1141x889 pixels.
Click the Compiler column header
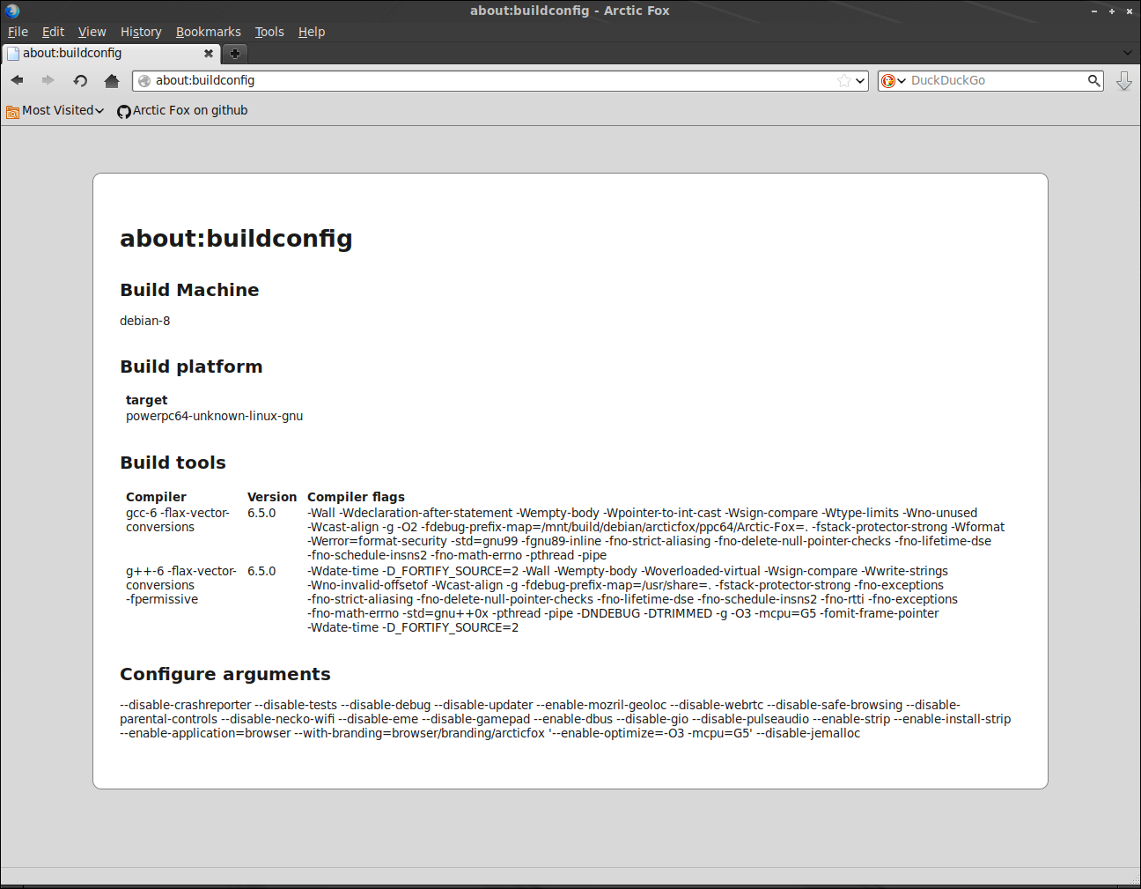point(156,497)
